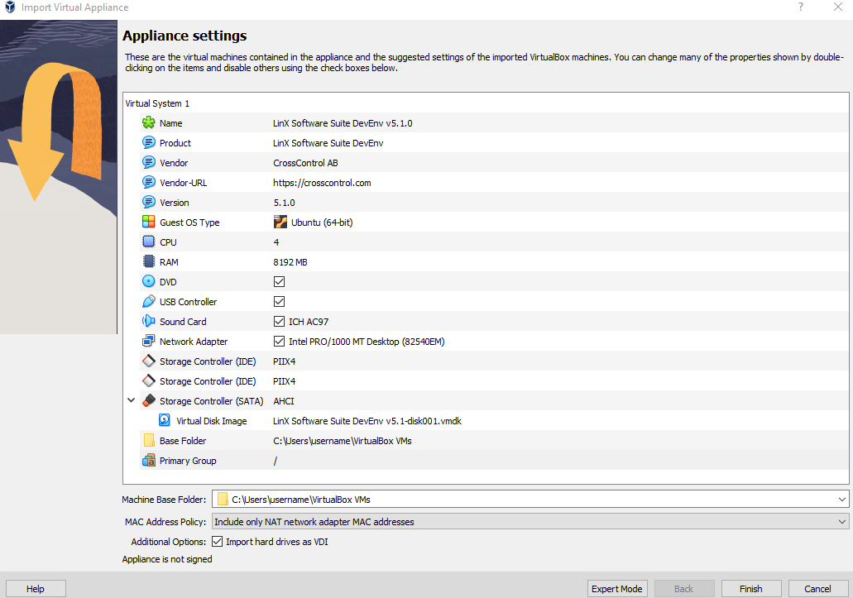Viewport: 853px width, 598px height.
Task: Click the Network Adapter icon
Action: coord(150,341)
